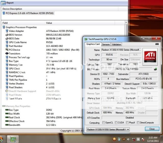Click the BIOS save chip icon in GPU-Z
163x143 pixels.
(155, 69)
